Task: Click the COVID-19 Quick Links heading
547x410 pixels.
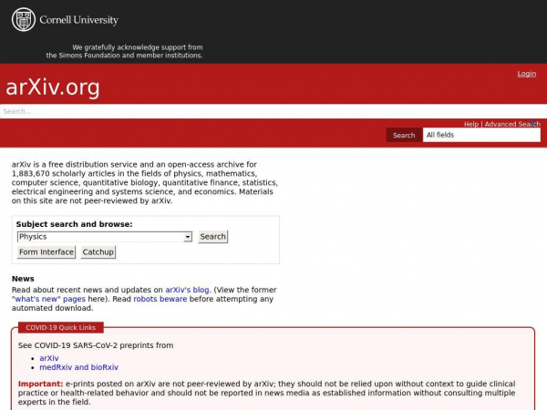Action: 61,327
